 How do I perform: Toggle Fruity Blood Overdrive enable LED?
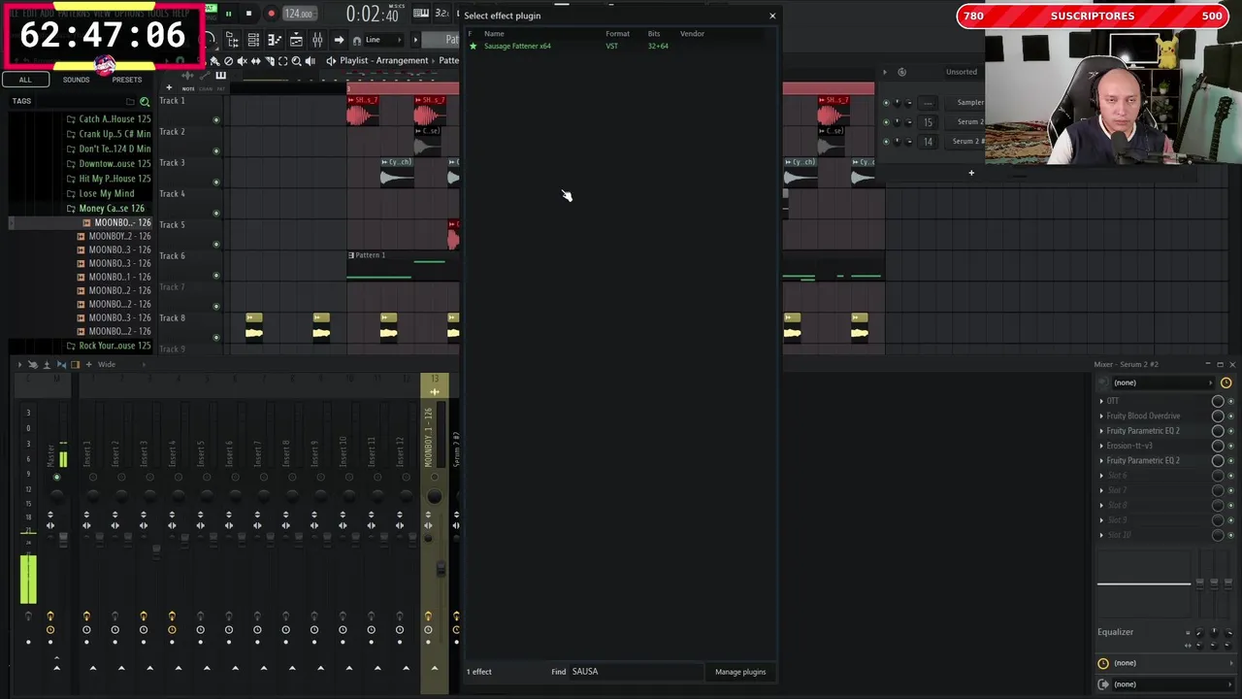[1231, 416]
